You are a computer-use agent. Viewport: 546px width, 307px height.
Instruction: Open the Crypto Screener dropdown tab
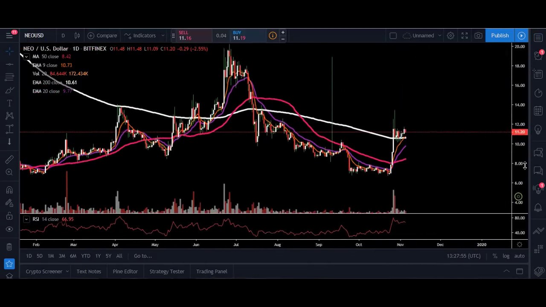pyautogui.click(x=47, y=271)
